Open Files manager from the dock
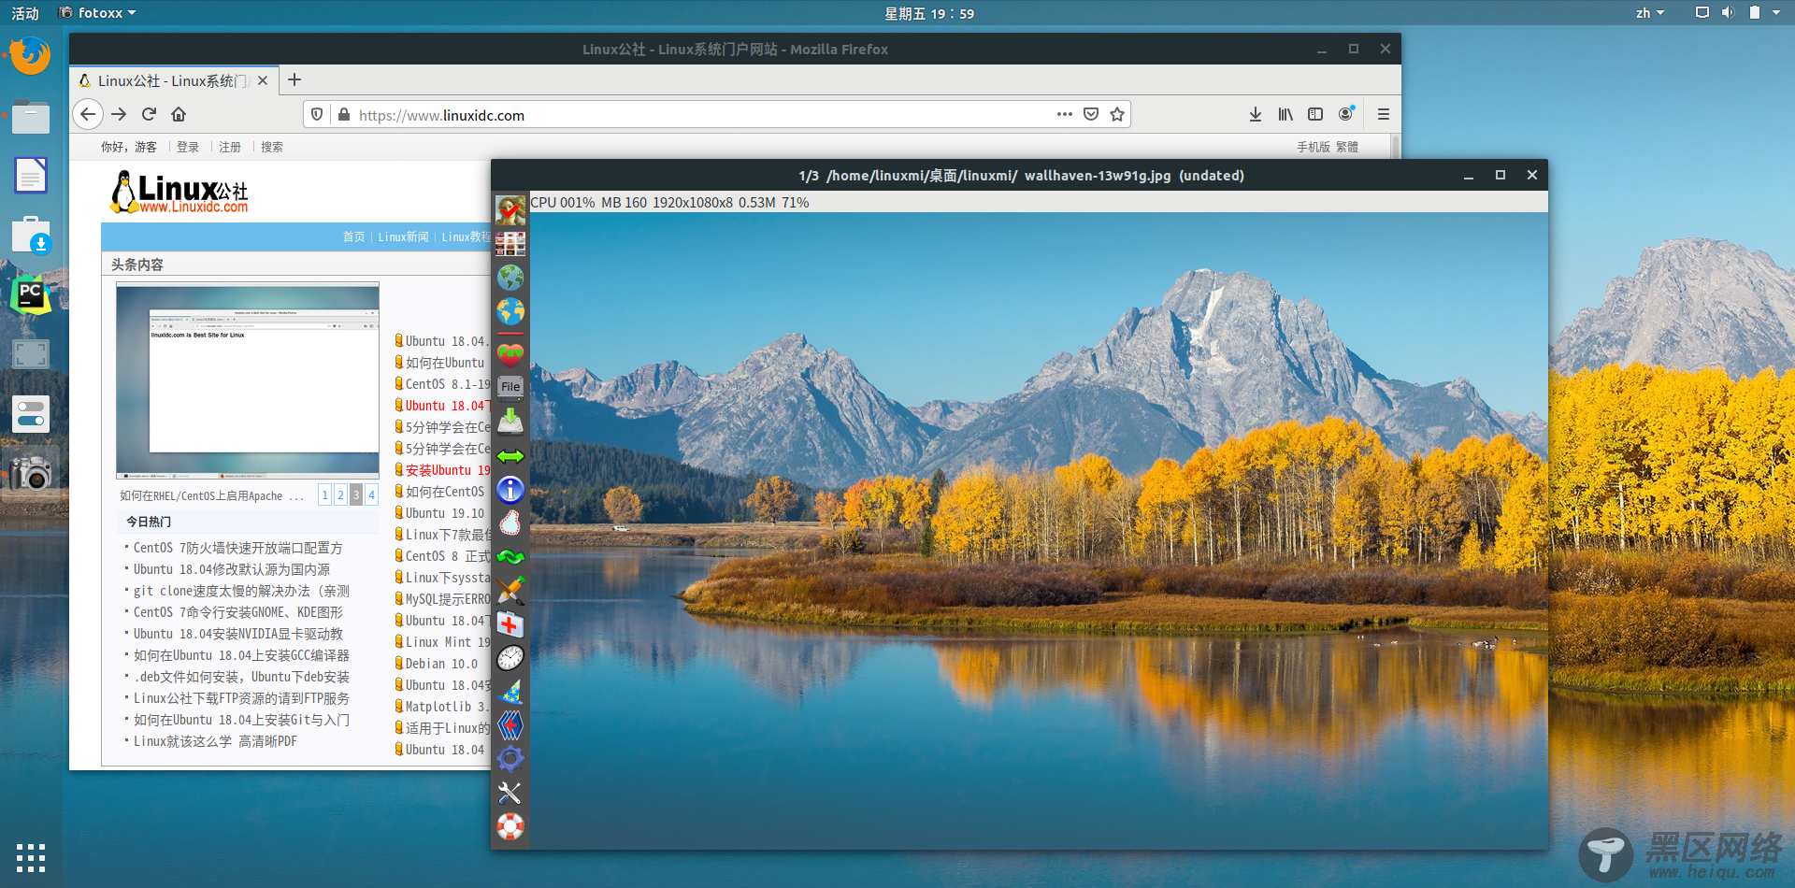1795x888 pixels. 31,116
